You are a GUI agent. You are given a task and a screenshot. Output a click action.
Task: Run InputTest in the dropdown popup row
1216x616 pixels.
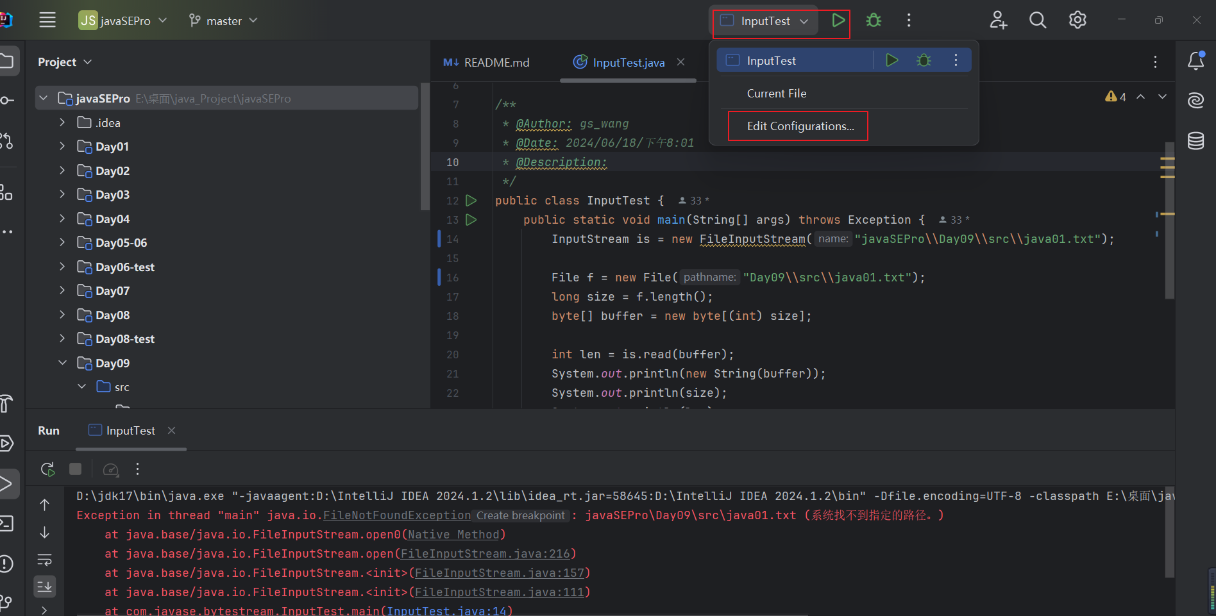tap(891, 60)
